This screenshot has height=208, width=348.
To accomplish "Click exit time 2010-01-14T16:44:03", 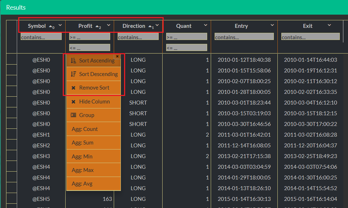I will coord(311,60).
